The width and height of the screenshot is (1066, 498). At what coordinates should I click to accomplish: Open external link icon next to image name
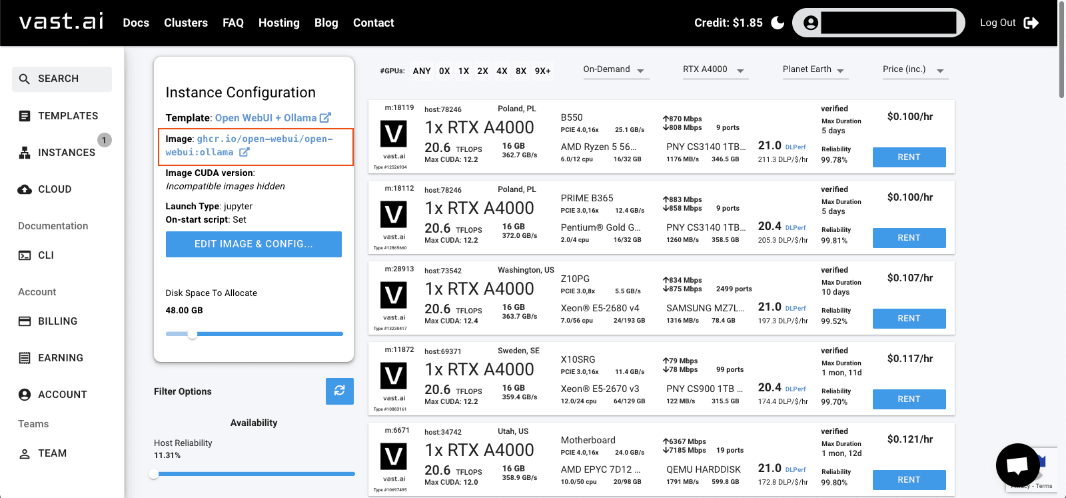pyautogui.click(x=245, y=153)
